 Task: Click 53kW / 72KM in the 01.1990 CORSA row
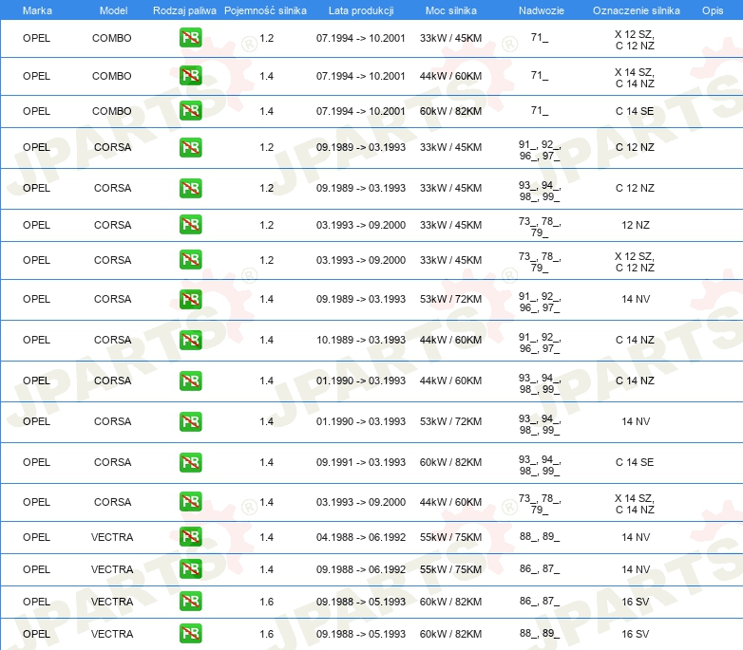[x=450, y=421]
